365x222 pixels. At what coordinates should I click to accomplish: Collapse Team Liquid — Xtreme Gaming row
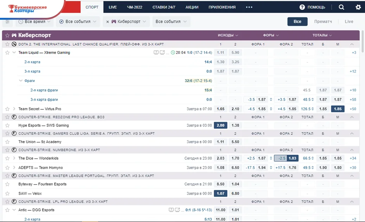(14, 53)
